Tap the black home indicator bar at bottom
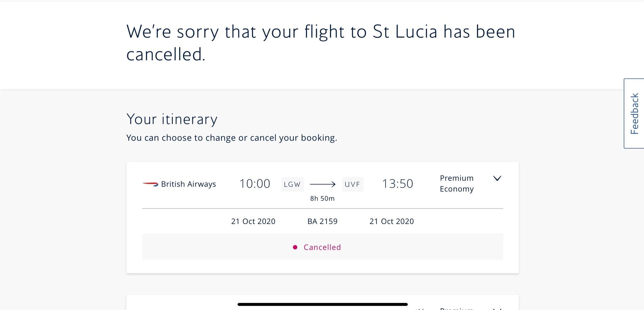Viewport: 644px width, 310px height. tap(322, 304)
